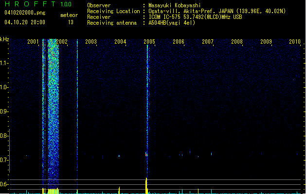Click the observer name Masayuki Kobayashi

(175, 5)
